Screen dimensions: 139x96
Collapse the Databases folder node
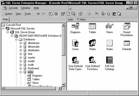coord(16,39)
